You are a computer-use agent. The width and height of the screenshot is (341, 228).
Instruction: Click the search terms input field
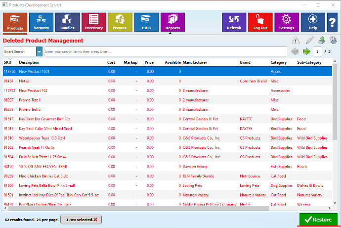(x=166, y=51)
